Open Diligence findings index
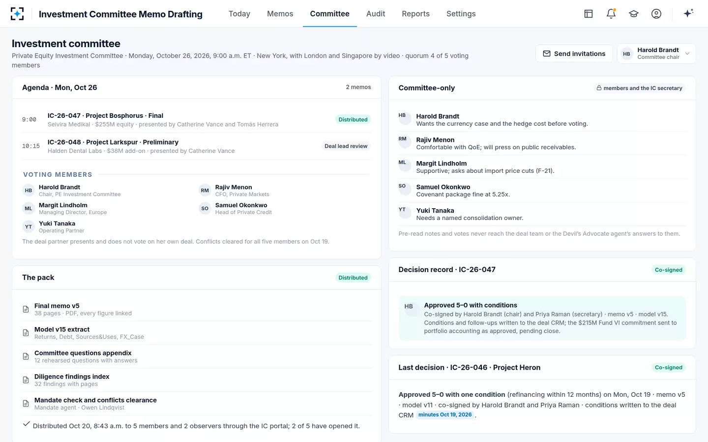The image size is (708, 442). pos(197,380)
